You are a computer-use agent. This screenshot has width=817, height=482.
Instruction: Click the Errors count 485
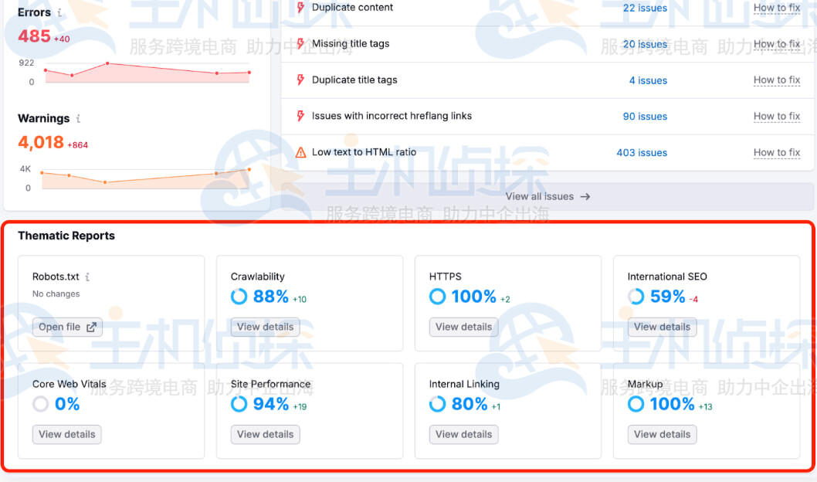click(x=35, y=36)
